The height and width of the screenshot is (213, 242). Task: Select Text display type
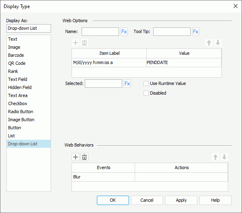click(x=29, y=39)
